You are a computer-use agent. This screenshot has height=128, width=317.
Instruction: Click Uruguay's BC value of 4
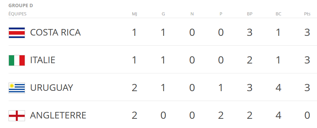click(278, 88)
